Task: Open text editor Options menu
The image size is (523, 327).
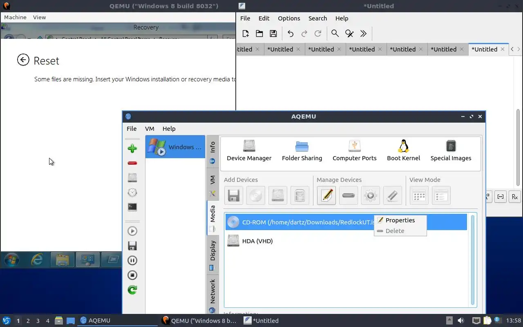Action: 289,18
